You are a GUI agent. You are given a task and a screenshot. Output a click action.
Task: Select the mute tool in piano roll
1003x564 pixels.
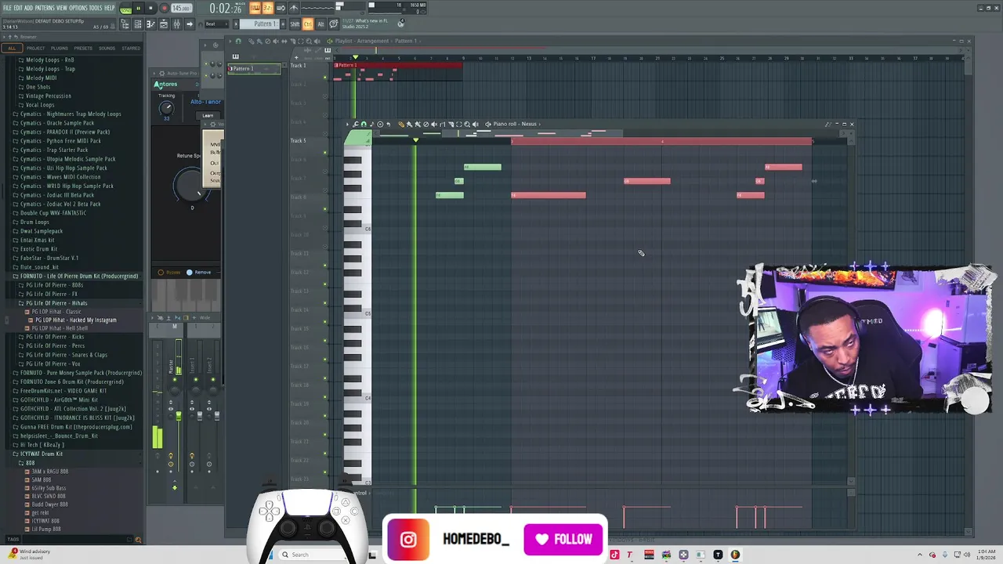tap(434, 124)
